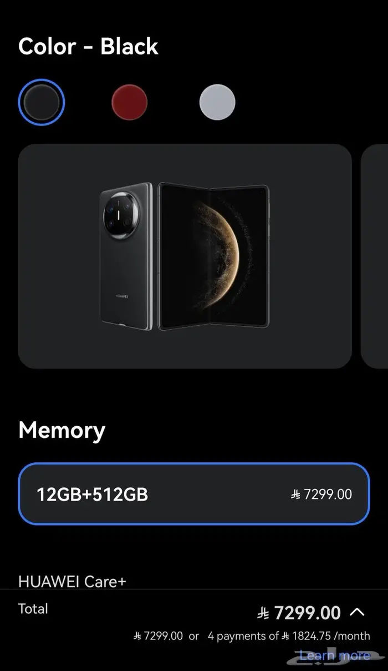Select the black color swatch
The image size is (388, 671).
pos(42,102)
